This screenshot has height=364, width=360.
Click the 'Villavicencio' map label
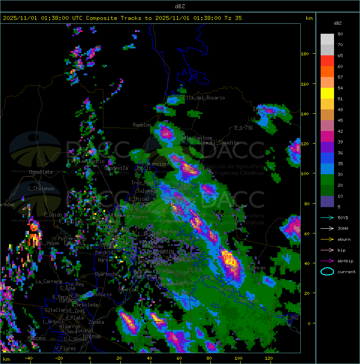pyautogui.click(x=87, y=161)
